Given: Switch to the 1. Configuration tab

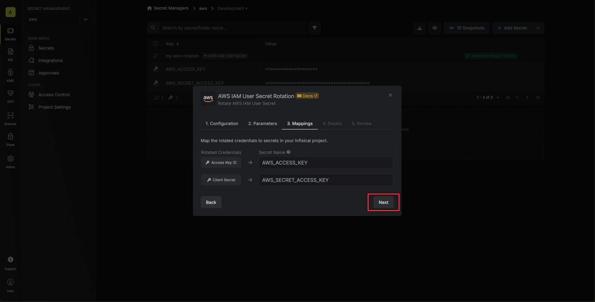Looking at the screenshot, I should point(222,124).
